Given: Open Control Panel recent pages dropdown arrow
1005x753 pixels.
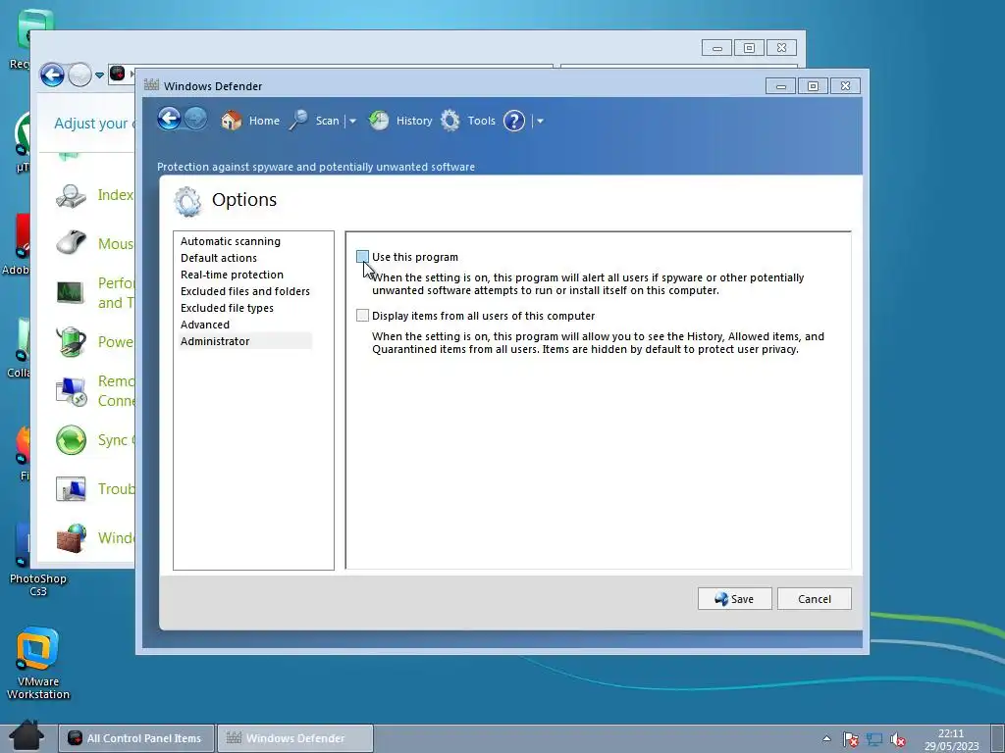Looking at the screenshot, I should (99, 75).
